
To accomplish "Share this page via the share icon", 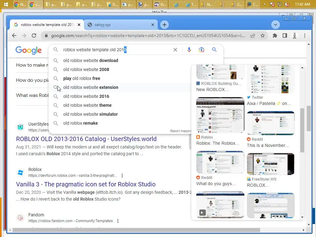I will pos(252,36).
